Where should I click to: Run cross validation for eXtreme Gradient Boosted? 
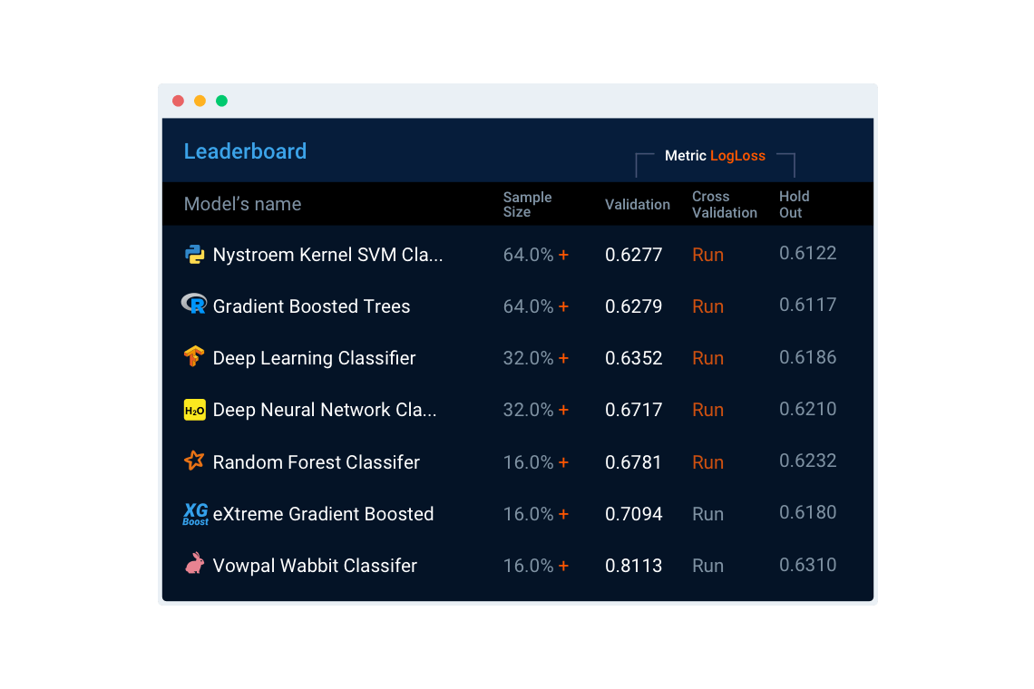pos(707,514)
